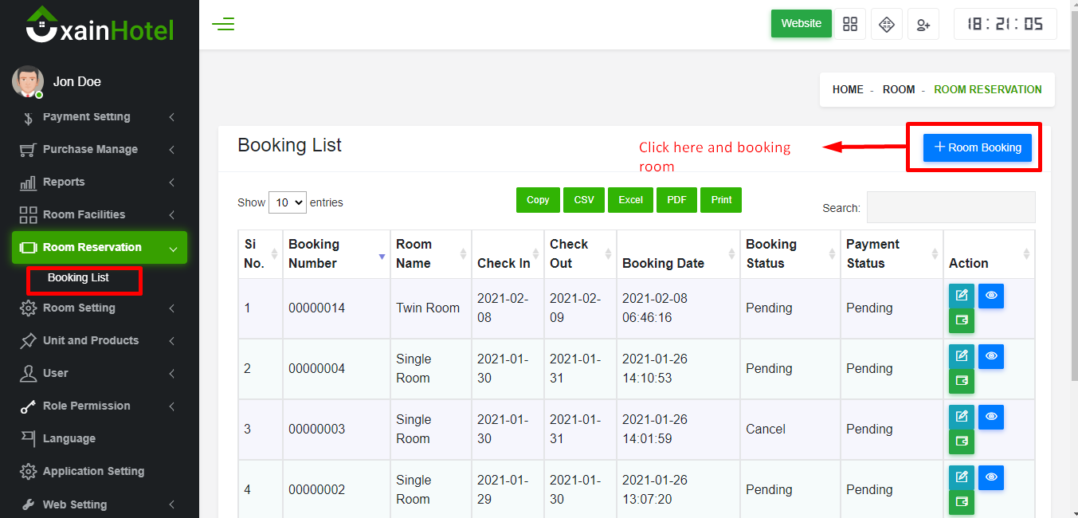Image resolution: width=1078 pixels, height=518 pixels.
Task: Click the hamburger menu toggle icon
Action: pyautogui.click(x=223, y=24)
